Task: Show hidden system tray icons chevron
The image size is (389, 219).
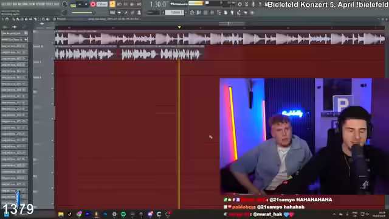Action: 334,214
